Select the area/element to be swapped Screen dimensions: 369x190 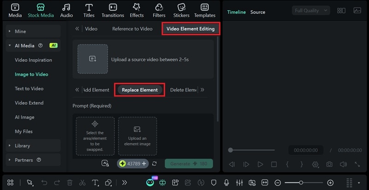pyautogui.click(x=95, y=136)
